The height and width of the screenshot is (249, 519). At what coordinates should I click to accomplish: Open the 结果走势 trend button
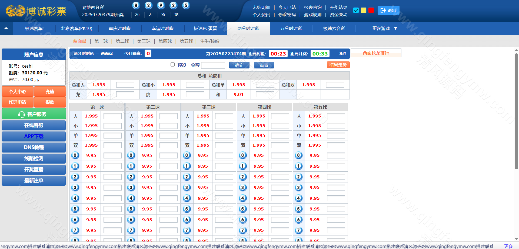(338, 65)
